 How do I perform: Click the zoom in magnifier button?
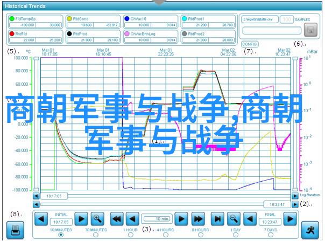click(x=97, y=219)
